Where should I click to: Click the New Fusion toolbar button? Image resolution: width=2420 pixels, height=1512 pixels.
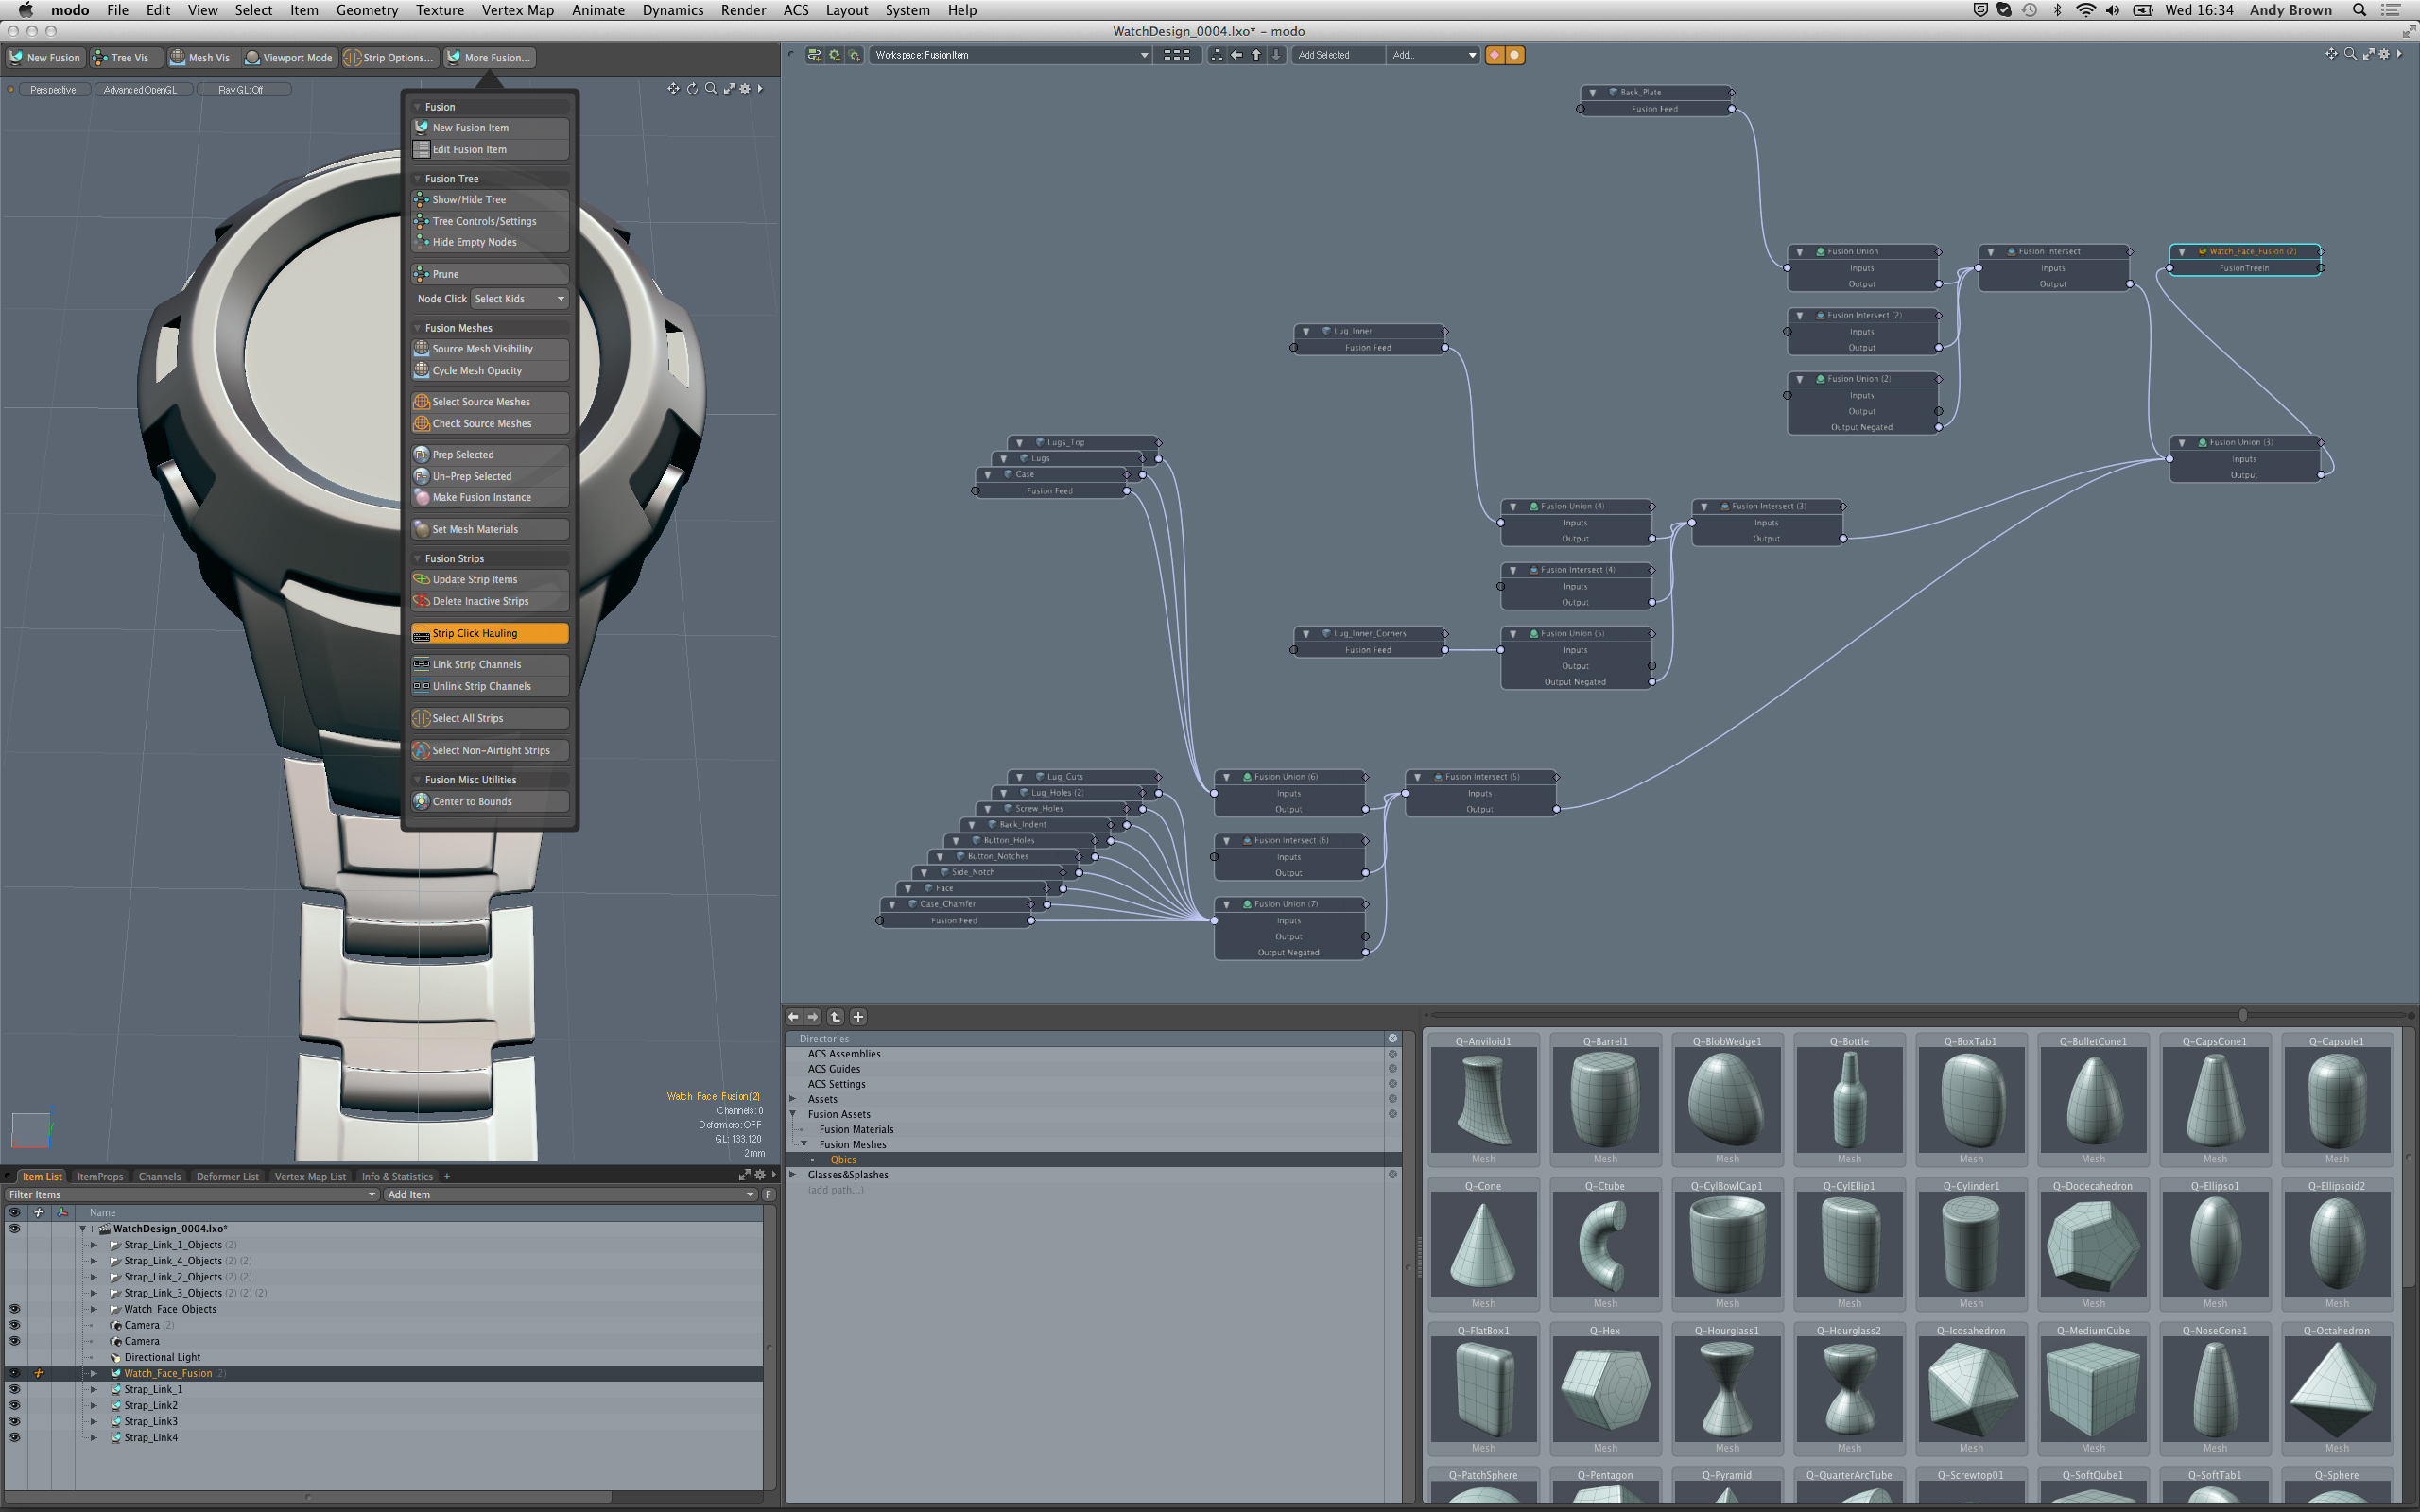(45, 58)
